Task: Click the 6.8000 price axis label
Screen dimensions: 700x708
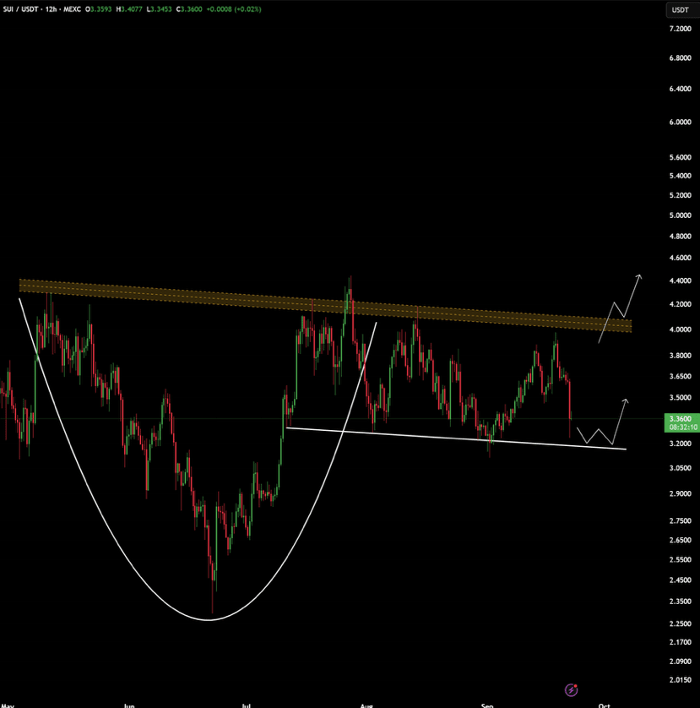Action: click(680, 57)
